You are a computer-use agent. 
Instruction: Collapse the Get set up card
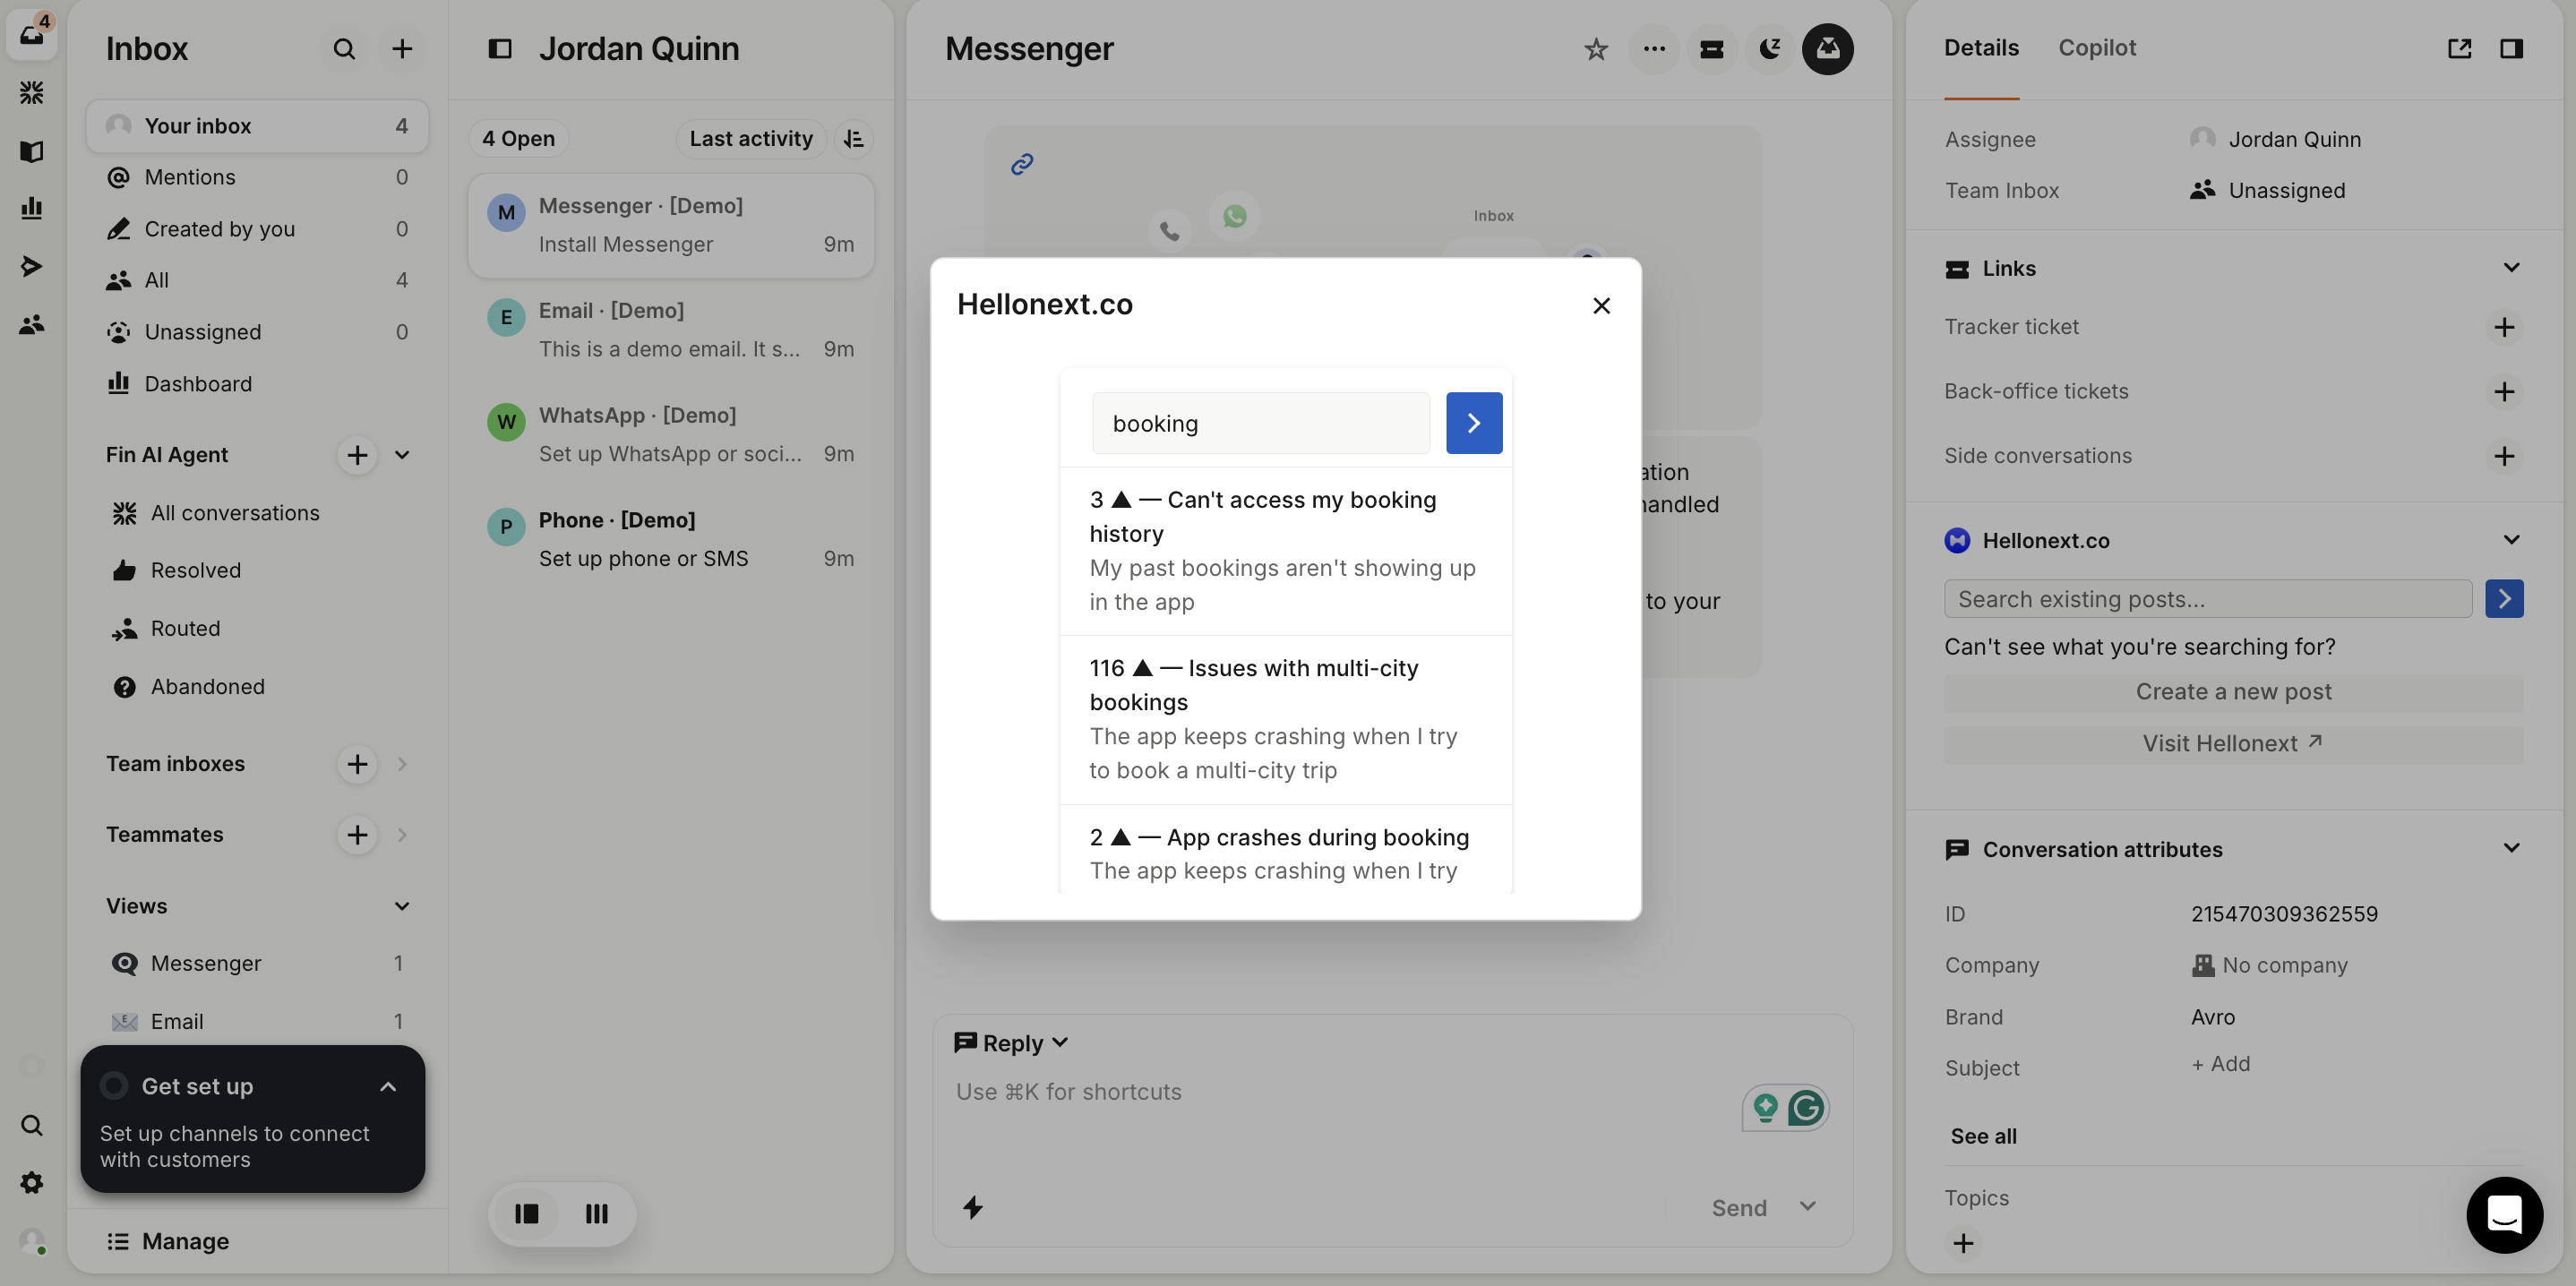388,1087
